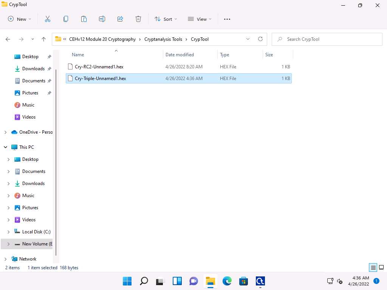Click the Copy icon in toolbar
This screenshot has width=387, height=290.
pos(66,19)
